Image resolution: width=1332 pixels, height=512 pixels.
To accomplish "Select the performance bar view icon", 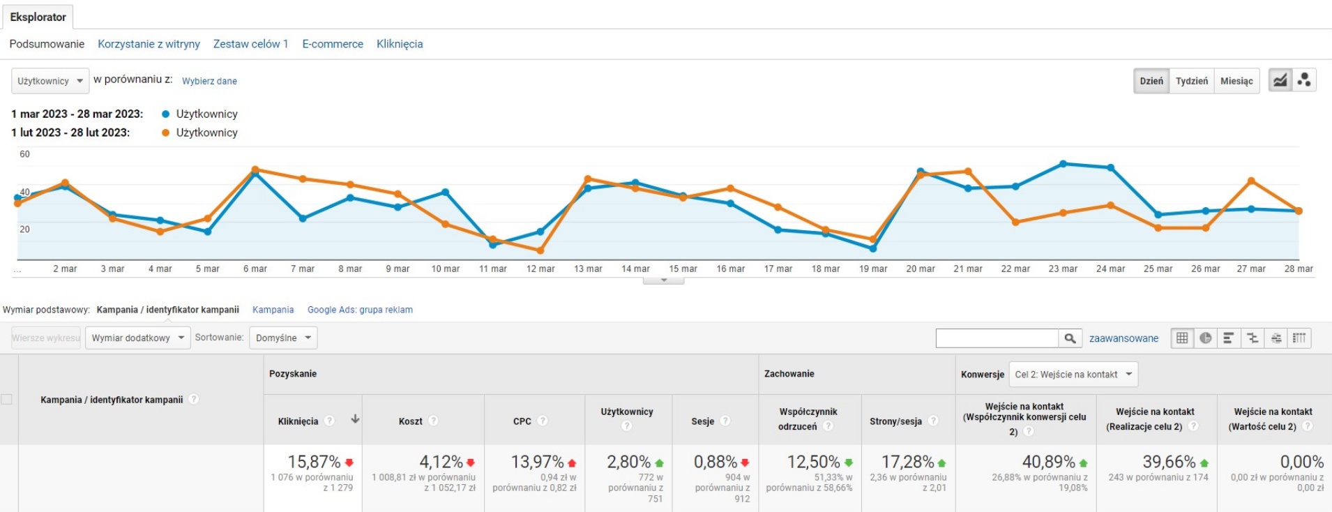I will (1229, 338).
